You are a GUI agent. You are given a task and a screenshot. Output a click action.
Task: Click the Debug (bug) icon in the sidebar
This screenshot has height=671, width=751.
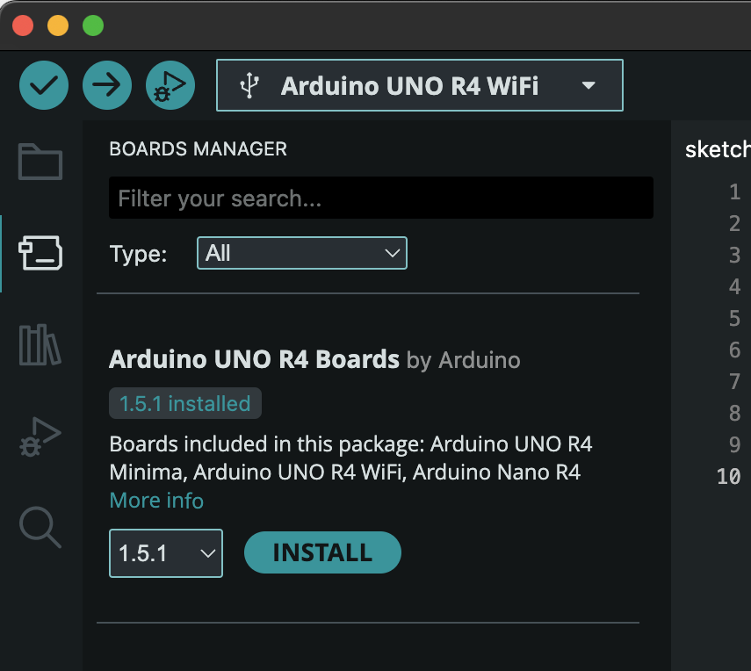[39, 436]
